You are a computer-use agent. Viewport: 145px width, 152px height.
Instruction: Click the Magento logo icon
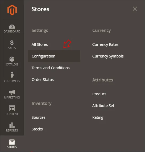click(12, 10)
